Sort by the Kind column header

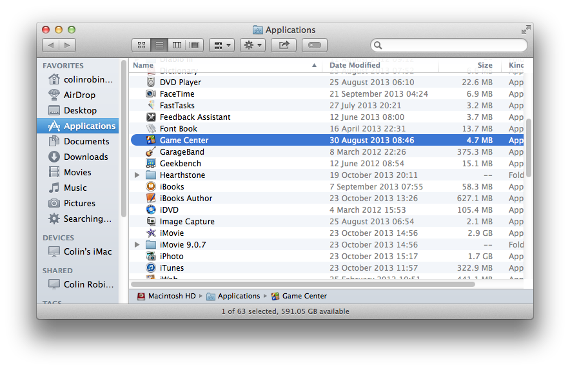click(516, 65)
